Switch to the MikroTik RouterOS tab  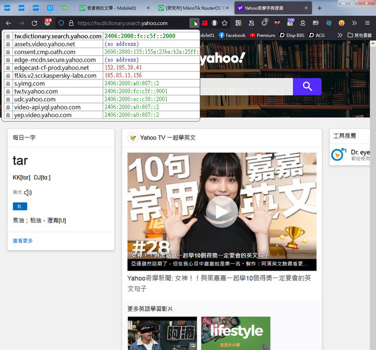pyautogui.click(x=194, y=8)
